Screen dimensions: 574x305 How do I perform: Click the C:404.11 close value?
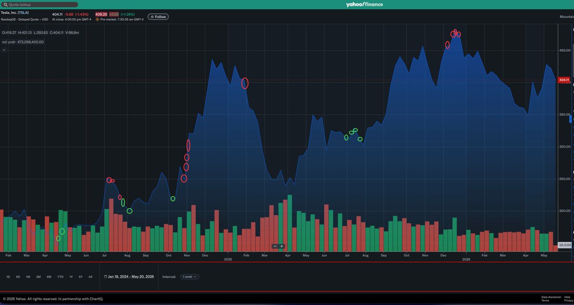56,33
